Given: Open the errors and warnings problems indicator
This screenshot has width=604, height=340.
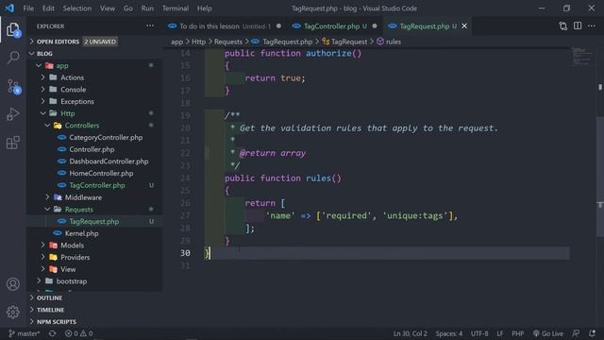Looking at the screenshot, I should point(79,333).
